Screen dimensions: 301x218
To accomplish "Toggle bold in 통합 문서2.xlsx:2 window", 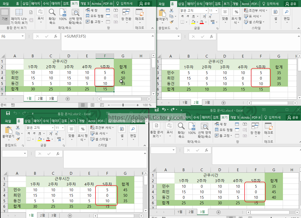I will click(x=29, y=133).
